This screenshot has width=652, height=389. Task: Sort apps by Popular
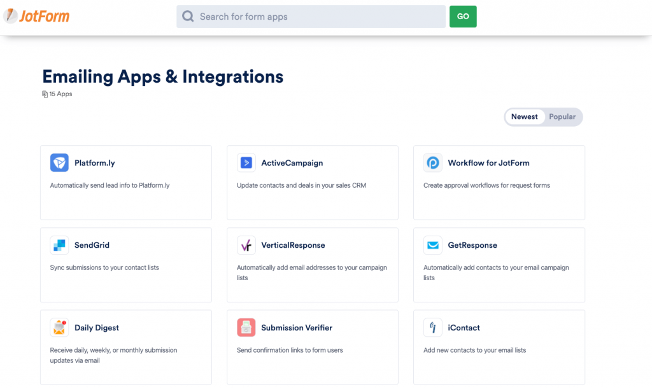562,117
